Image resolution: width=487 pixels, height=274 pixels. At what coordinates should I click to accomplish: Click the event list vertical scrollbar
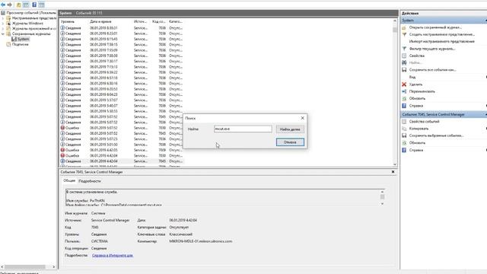[x=395, y=93]
